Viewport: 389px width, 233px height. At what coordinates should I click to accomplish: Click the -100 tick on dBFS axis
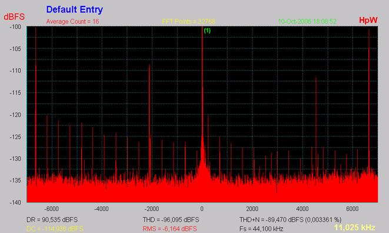[15, 27]
